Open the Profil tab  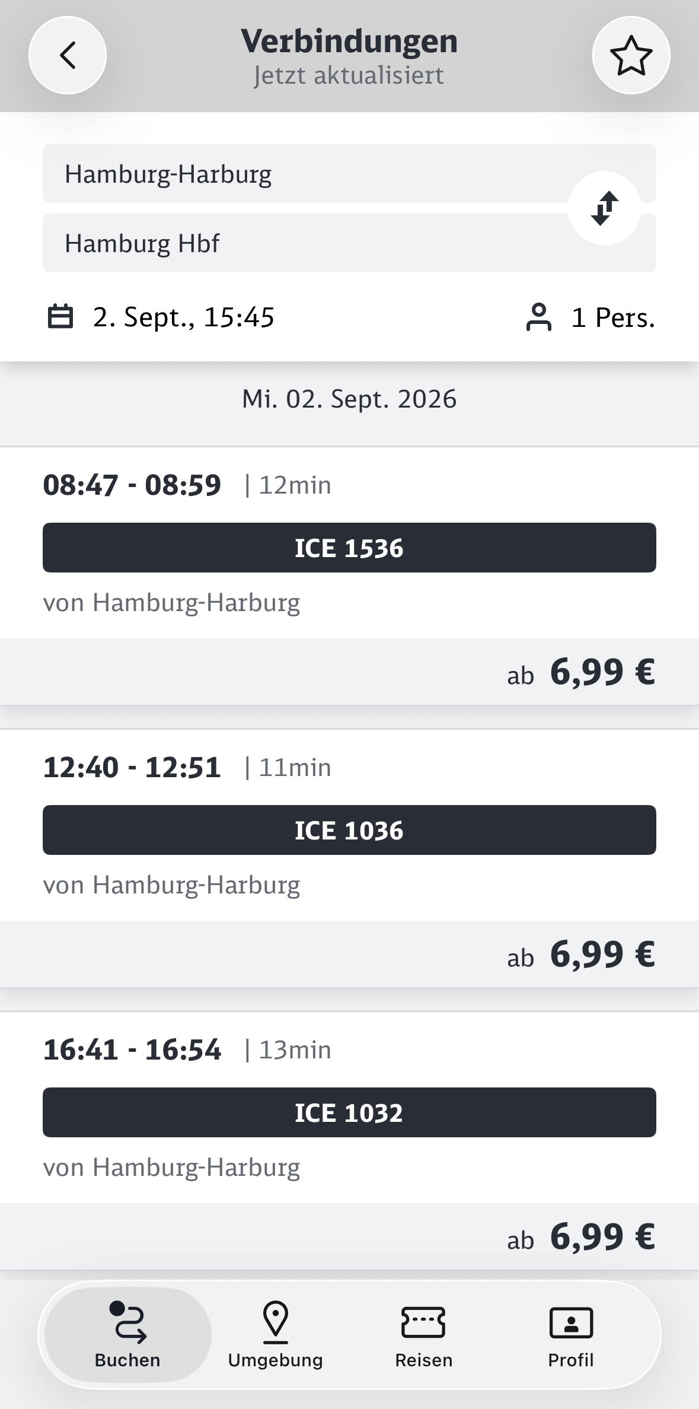click(571, 1335)
